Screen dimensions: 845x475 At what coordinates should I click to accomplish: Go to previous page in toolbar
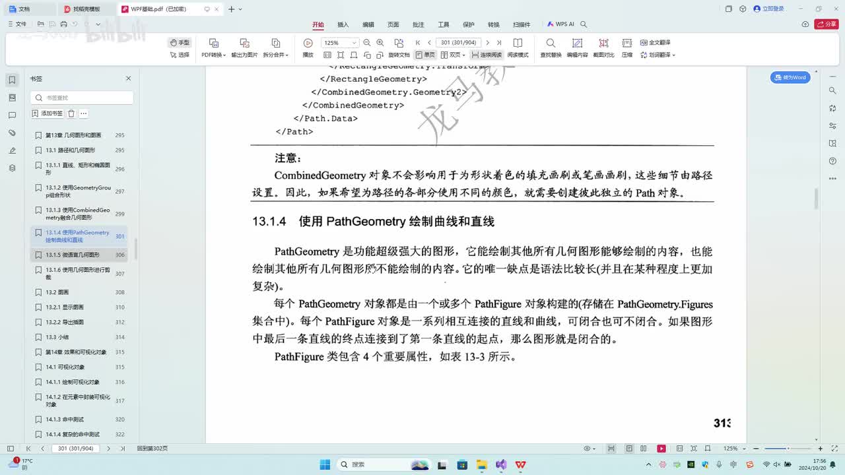[429, 43]
